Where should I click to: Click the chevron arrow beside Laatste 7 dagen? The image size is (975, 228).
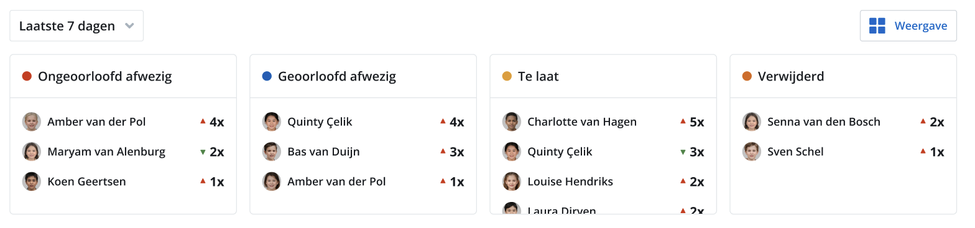[x=129, y=26]
